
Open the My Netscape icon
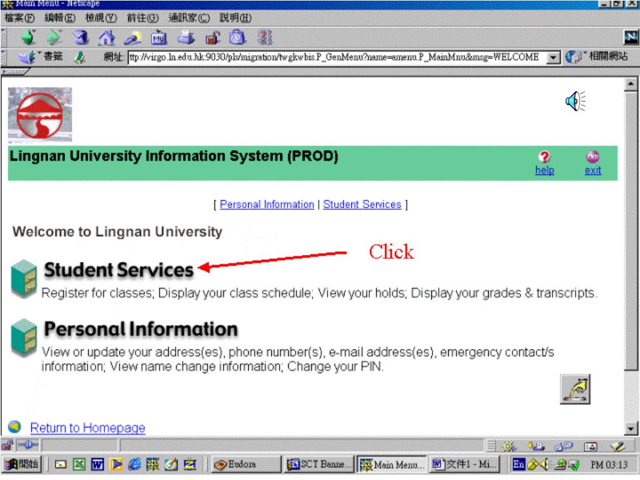(x=159, y=38)
